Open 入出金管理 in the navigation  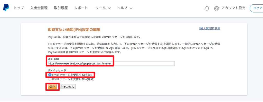(x=39, y=8)
